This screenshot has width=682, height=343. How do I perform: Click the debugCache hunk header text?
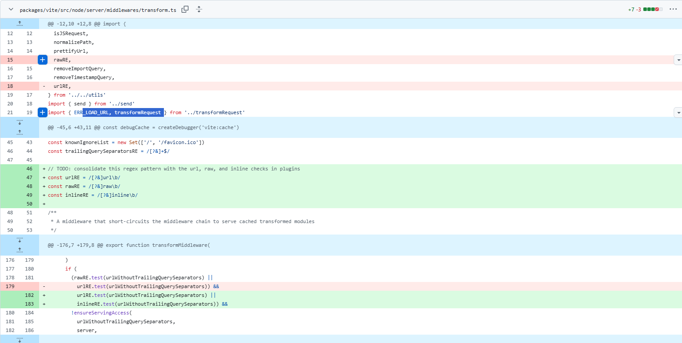pyautogui.click(x=144, y=127)
